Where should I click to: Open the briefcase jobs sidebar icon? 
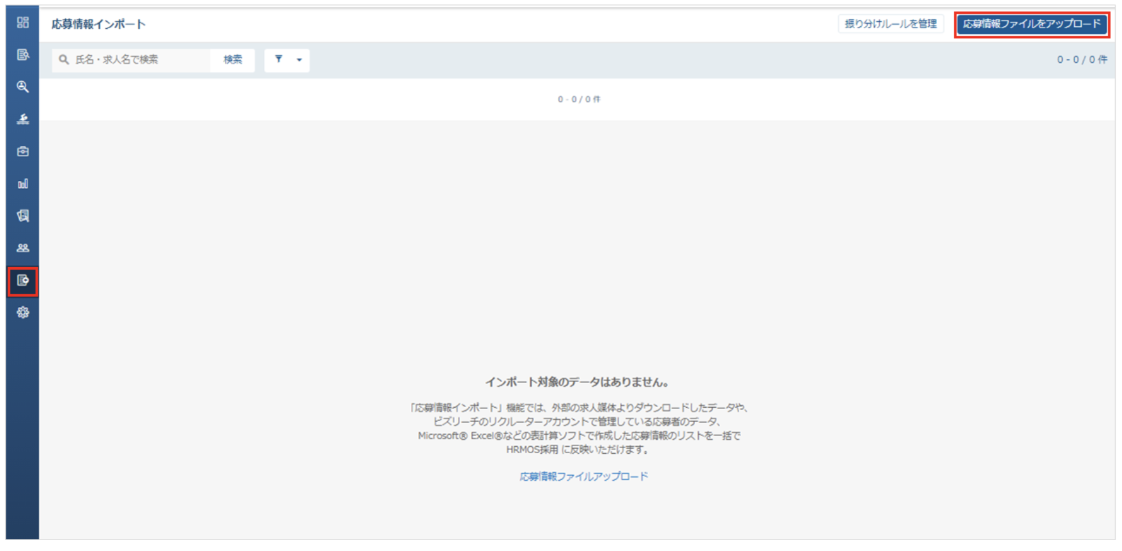[x=23, y=151]
